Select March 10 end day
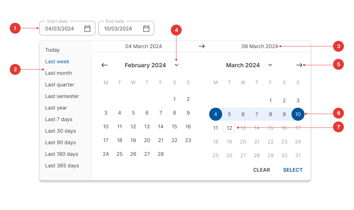Image resolution: width=354 pixels, height=210 pixels. tap(298, 114)
